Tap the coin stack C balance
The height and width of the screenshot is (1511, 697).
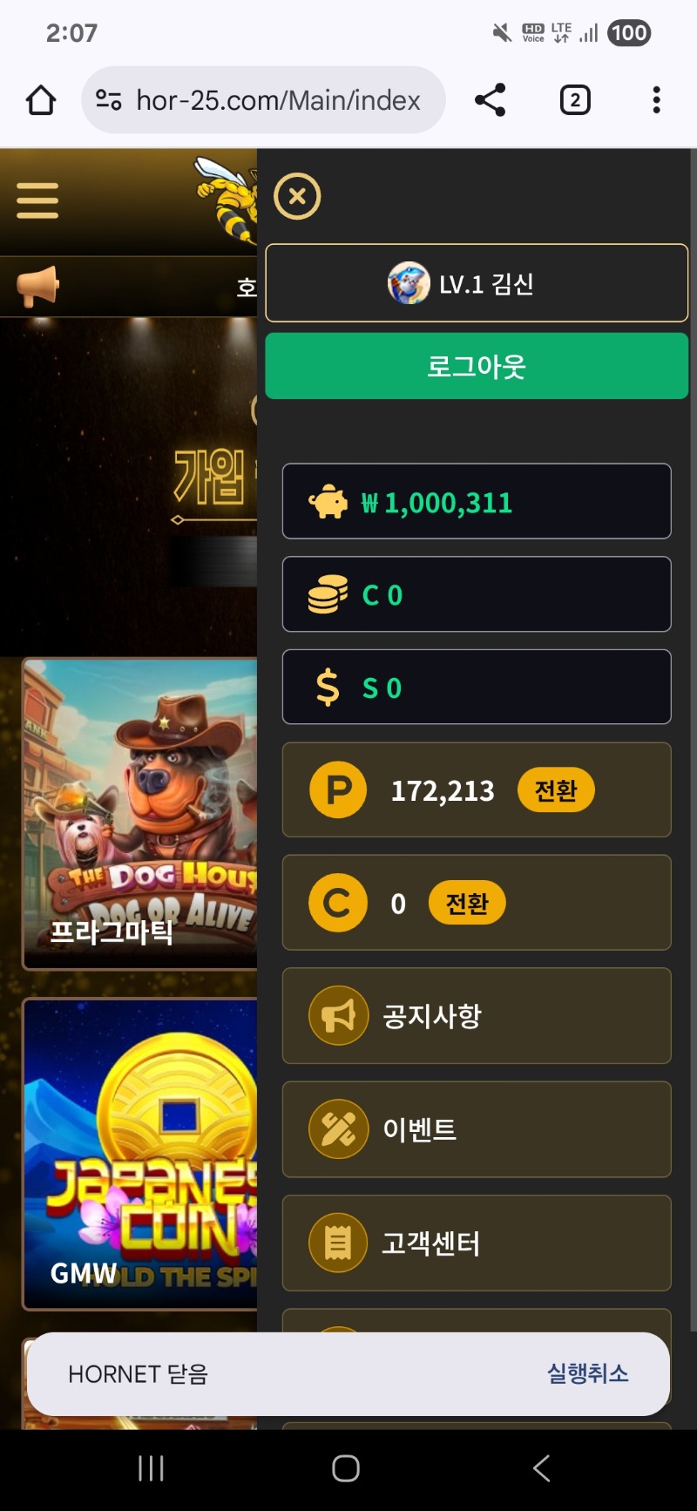[x=477, y=594]
